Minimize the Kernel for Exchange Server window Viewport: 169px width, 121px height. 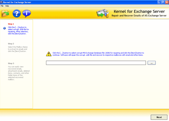pyautogui.click(x=159, y=2)
